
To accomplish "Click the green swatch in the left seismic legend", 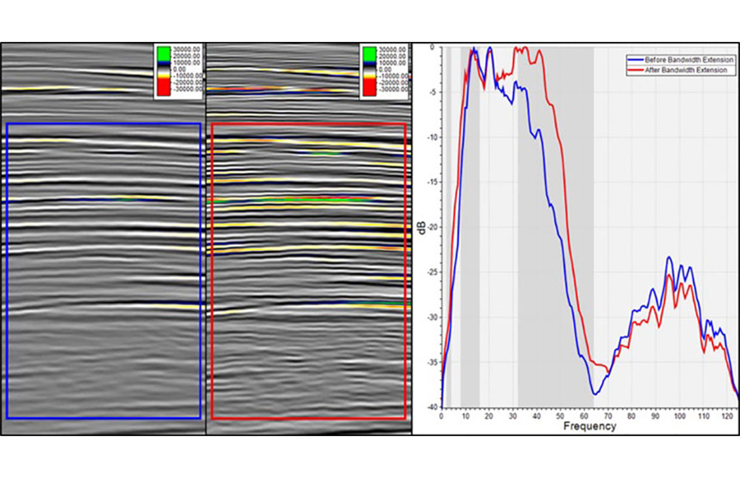I will tap(165, 52).
